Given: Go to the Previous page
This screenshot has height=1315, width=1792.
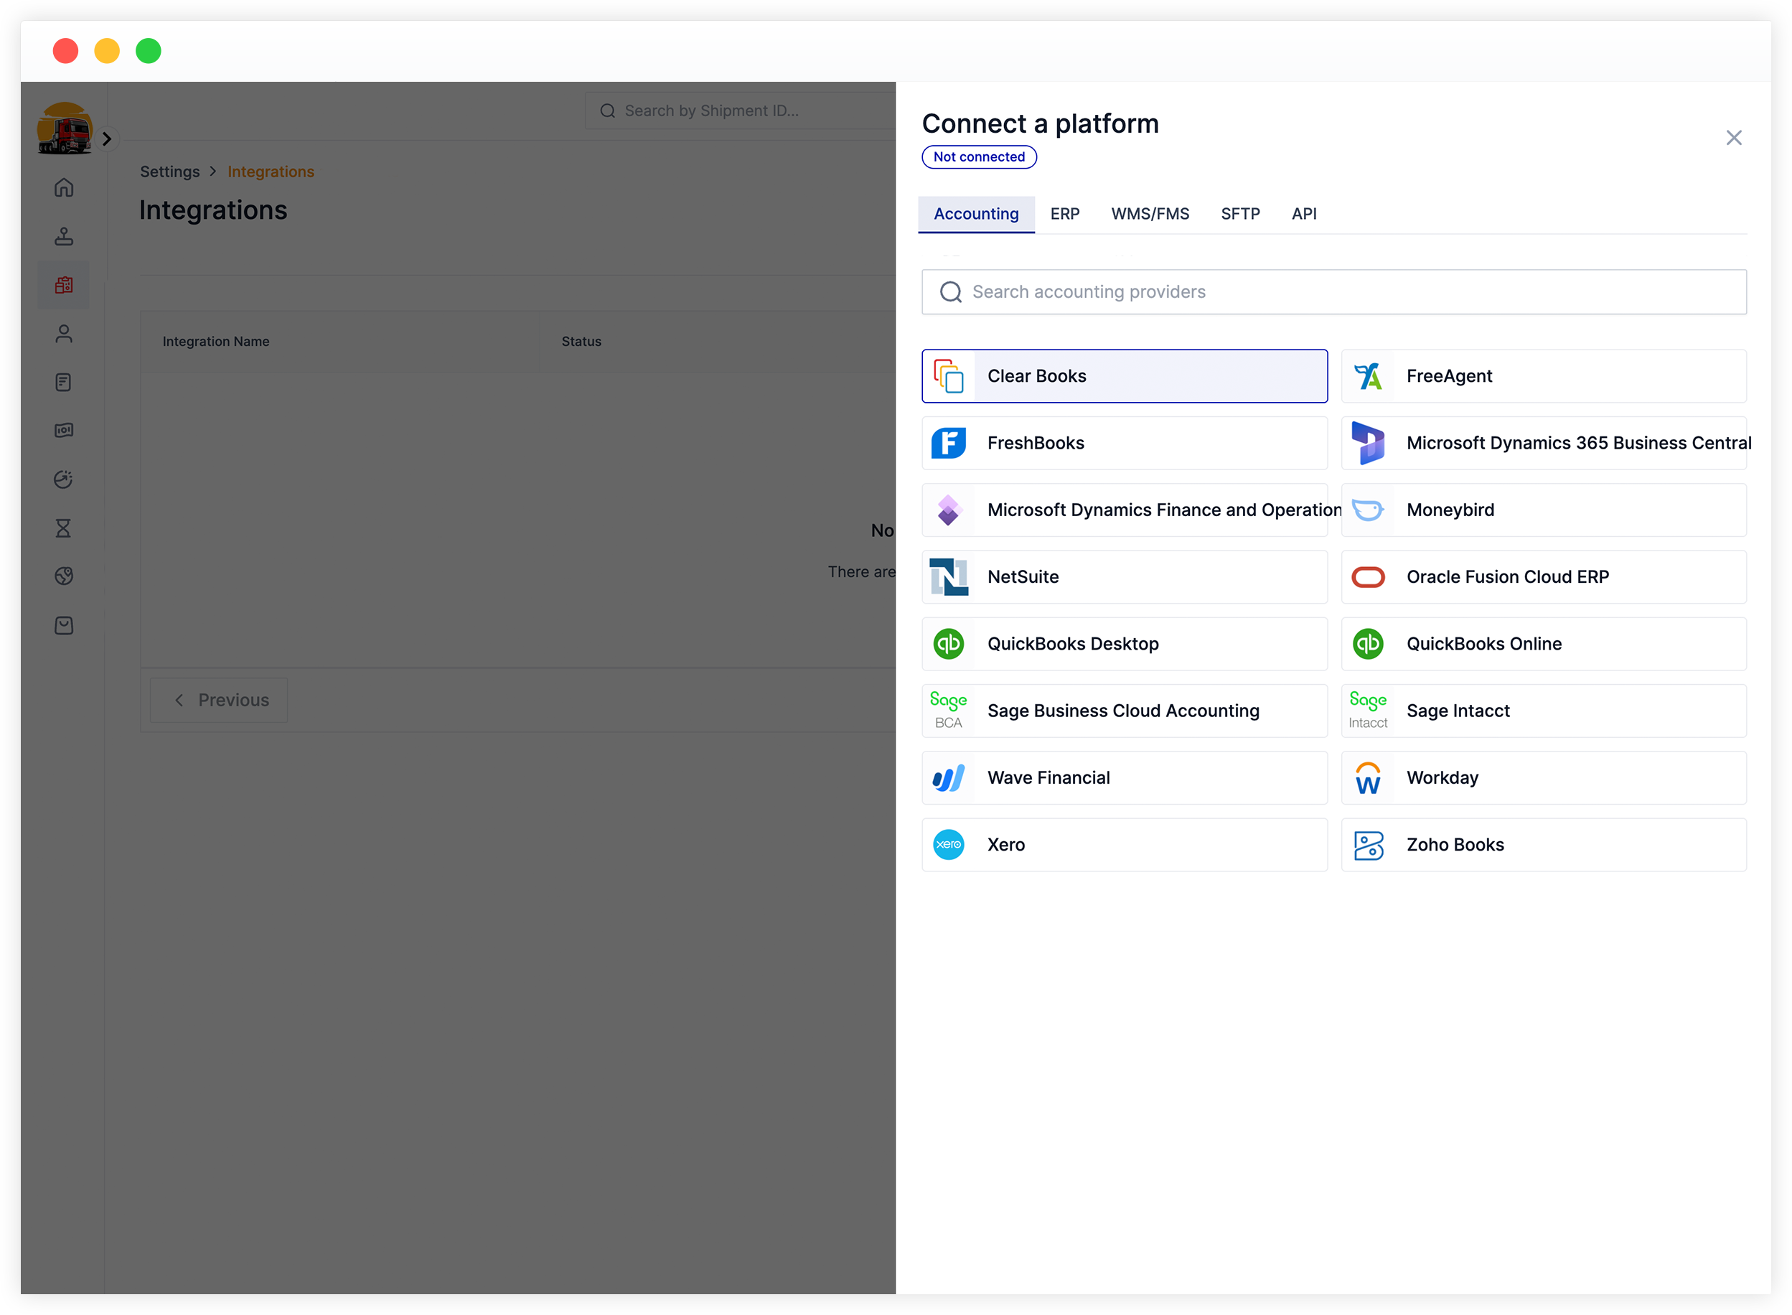Looking at the screenshot, I should [219, 700].
